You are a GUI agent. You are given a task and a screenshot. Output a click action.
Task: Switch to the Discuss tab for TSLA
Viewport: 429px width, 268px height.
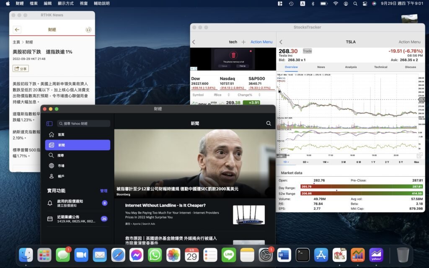click(411, 67)
